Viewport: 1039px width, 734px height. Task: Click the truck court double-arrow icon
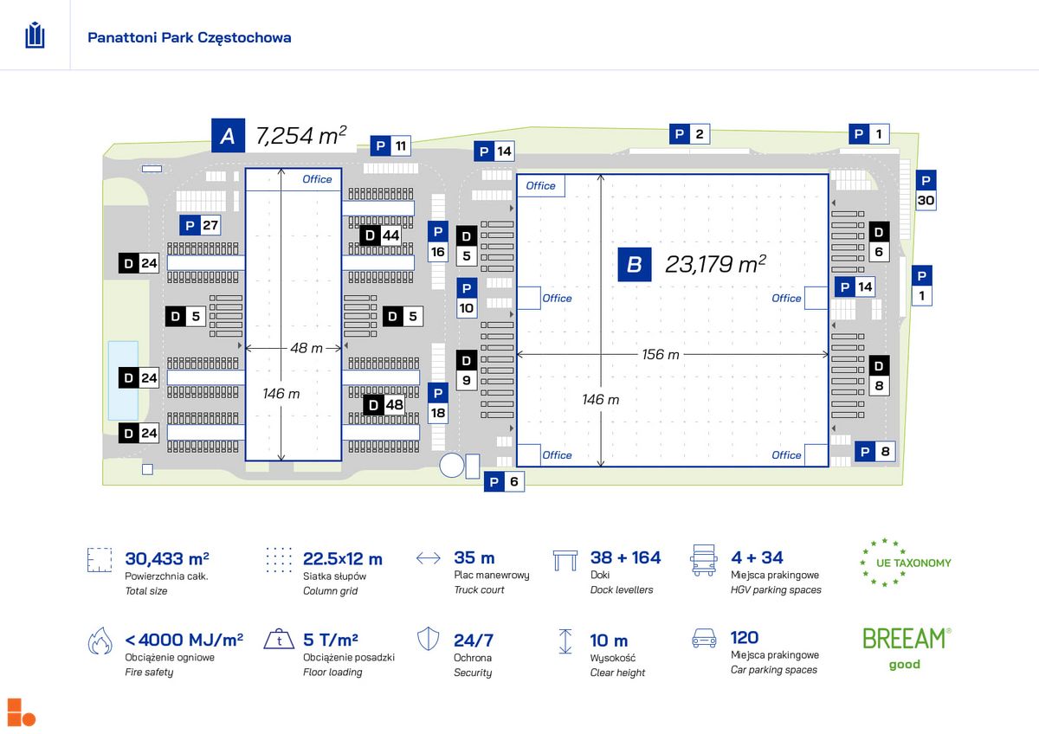point(429,558)
